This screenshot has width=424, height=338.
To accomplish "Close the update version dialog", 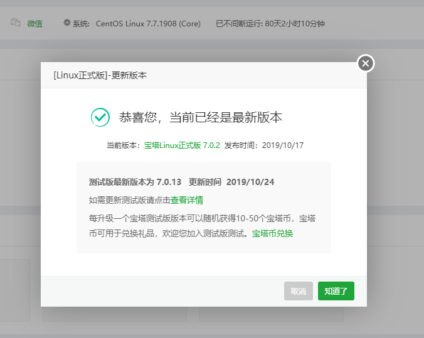I will pos(366,63).
